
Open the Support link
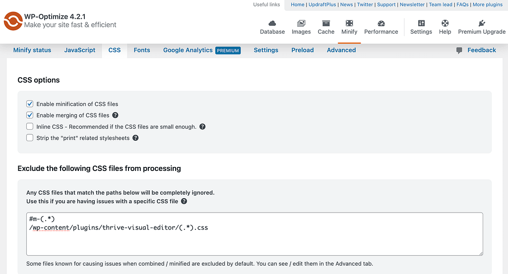[x=386, y=4]
